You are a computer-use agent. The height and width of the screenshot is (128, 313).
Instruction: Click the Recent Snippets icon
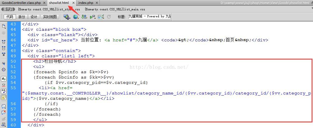pos(4,125)
